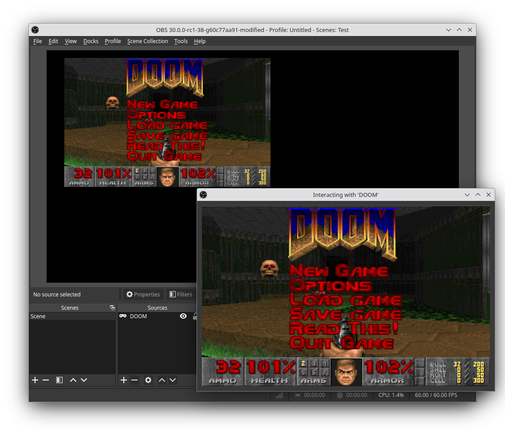Click the Sources dock header
This screenshot has height=436, width=505.
click(x=157, y=308)
